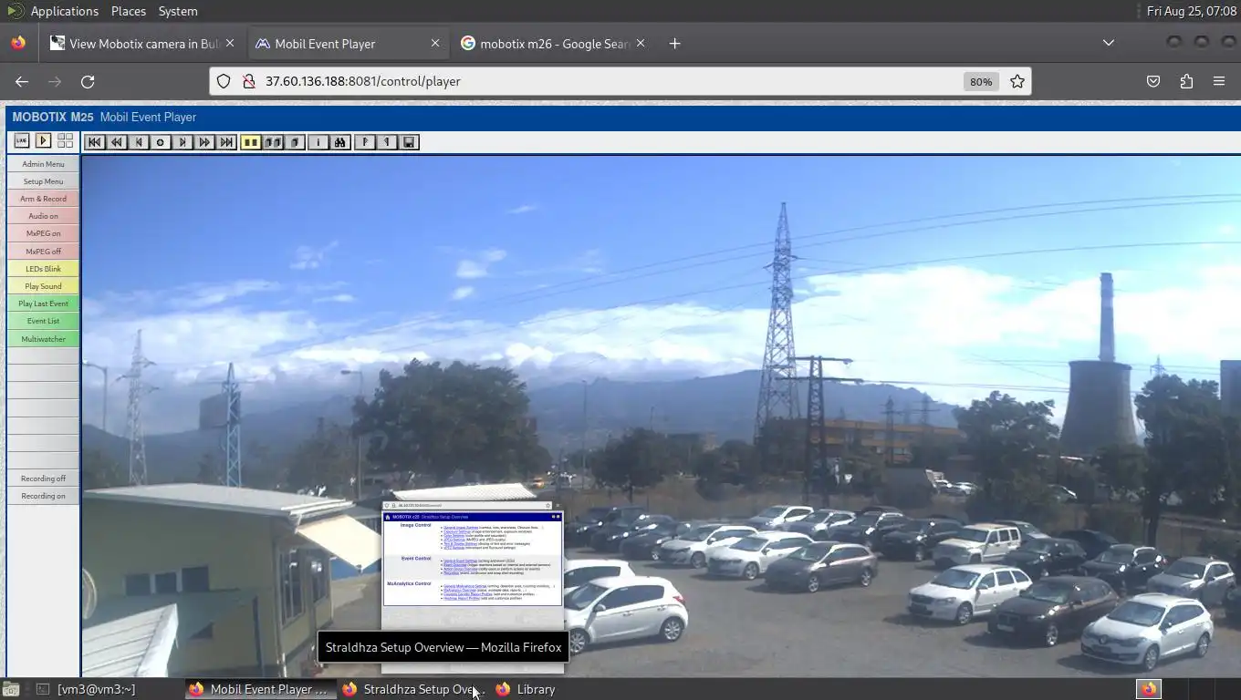Bookmark this page with the star
Viewport: 1241px width, 700px height.
(x=1017, y=81)
